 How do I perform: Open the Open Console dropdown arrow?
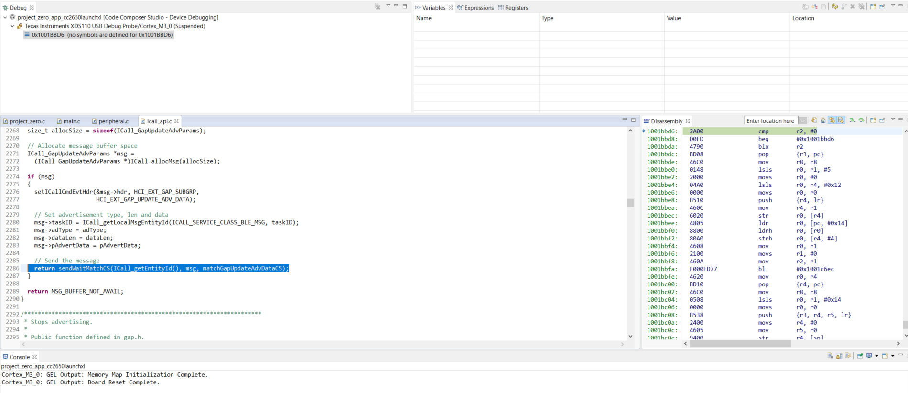point(892,356)
